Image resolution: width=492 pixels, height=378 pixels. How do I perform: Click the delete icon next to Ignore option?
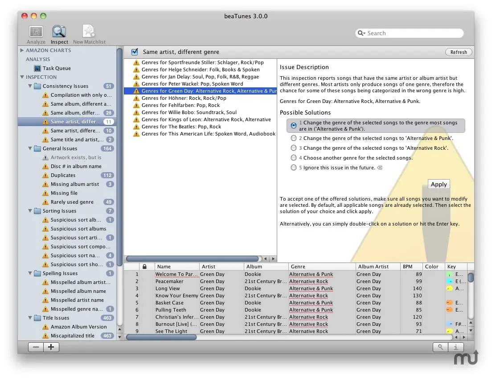(x=380, y=168)
